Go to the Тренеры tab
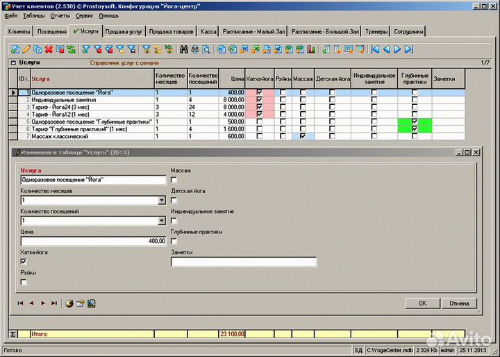The image size is (500, 357). click(x=377, y=32)
